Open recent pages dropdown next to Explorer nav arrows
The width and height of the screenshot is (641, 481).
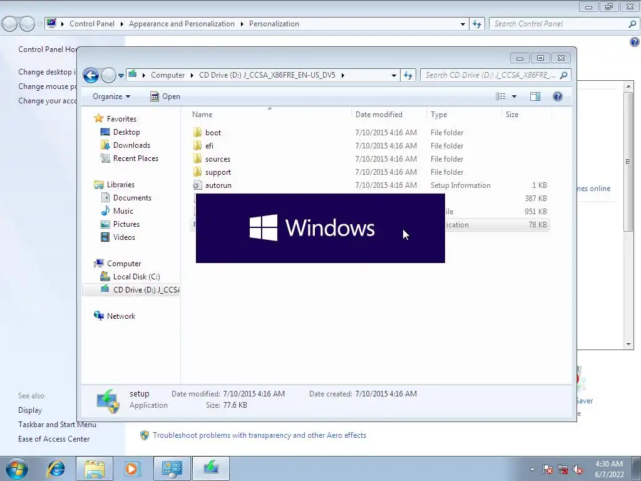coord(121,76)
